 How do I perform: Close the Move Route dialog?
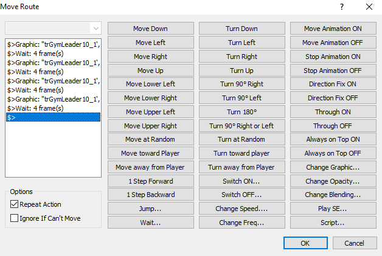(369, 7)
